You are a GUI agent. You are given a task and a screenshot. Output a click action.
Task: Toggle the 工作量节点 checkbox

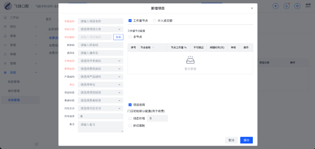(130, 20)
